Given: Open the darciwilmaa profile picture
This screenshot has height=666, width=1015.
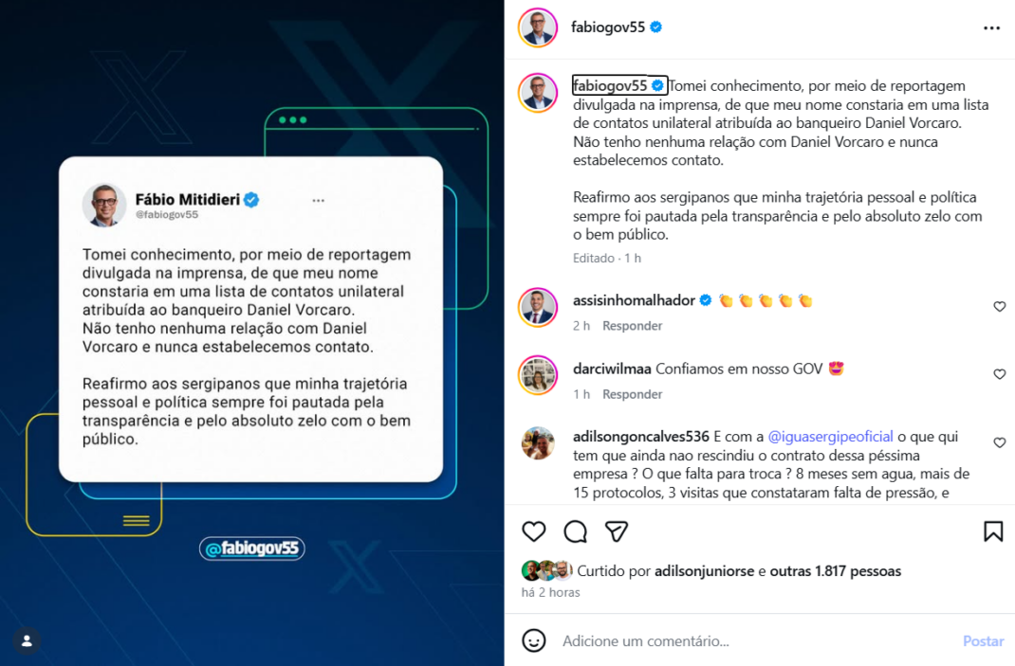Looking at the screenshot, I should [x=538, y=374].
